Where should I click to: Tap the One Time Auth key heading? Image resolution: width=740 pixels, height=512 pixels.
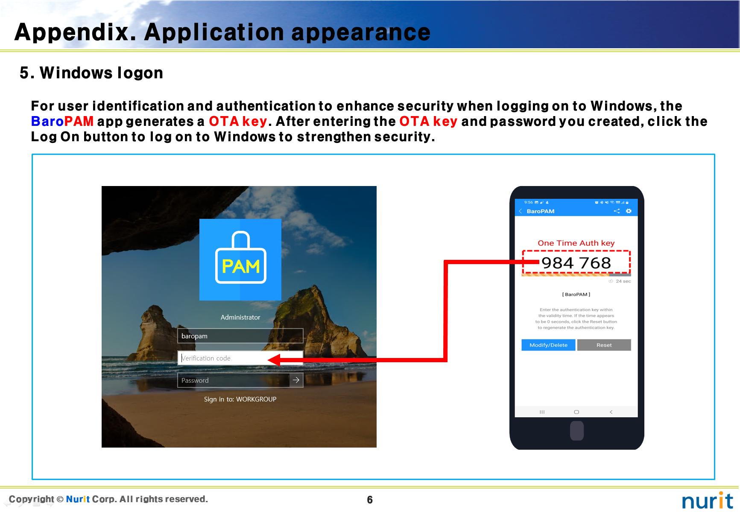(x=576, y=243)
